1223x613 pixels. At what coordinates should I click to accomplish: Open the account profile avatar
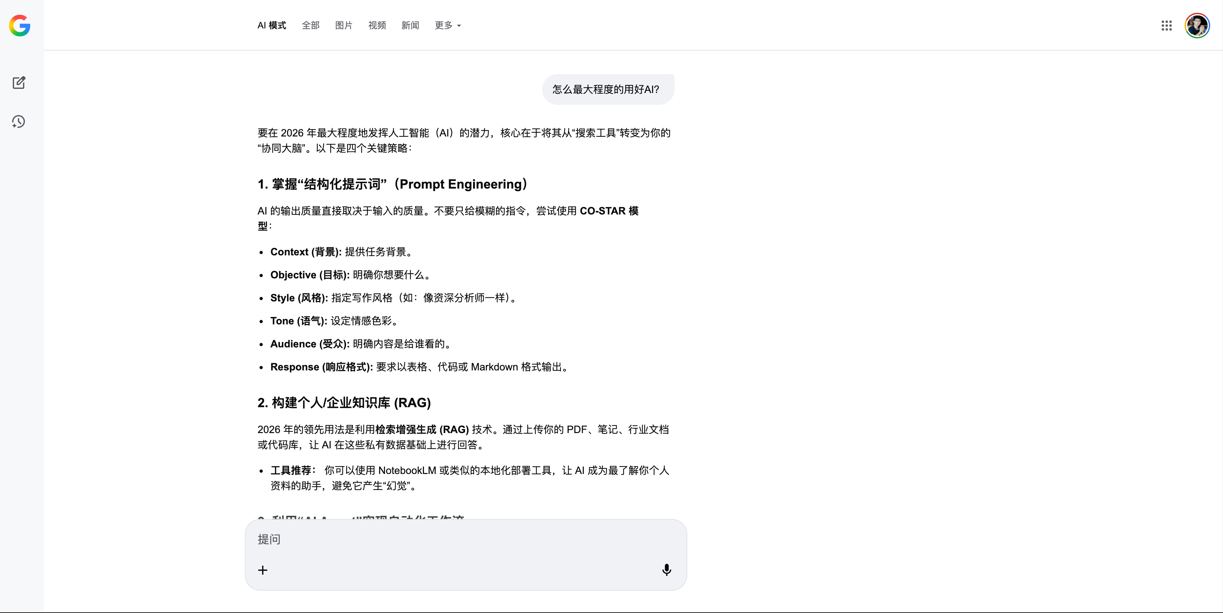pos(1197,26)
